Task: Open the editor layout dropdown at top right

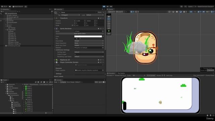Action: pyautogui.click(x=205, y=6)
